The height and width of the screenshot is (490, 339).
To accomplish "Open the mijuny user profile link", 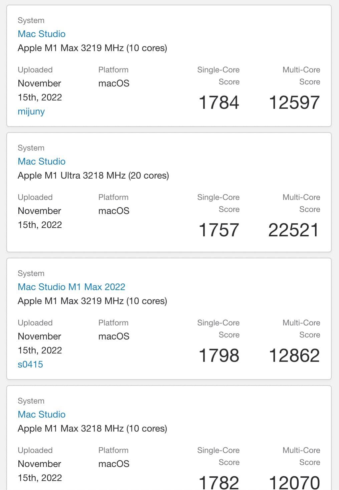I will tap(31, 111).
